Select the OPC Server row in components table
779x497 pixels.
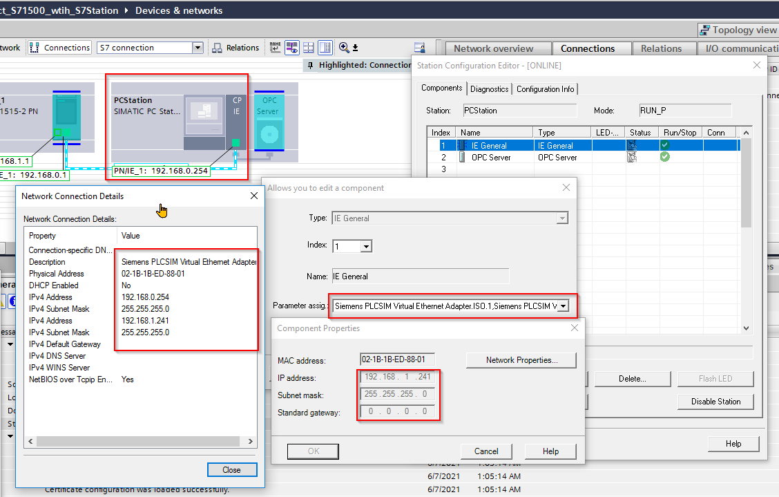pyautogui.click(x=584, y=157)
